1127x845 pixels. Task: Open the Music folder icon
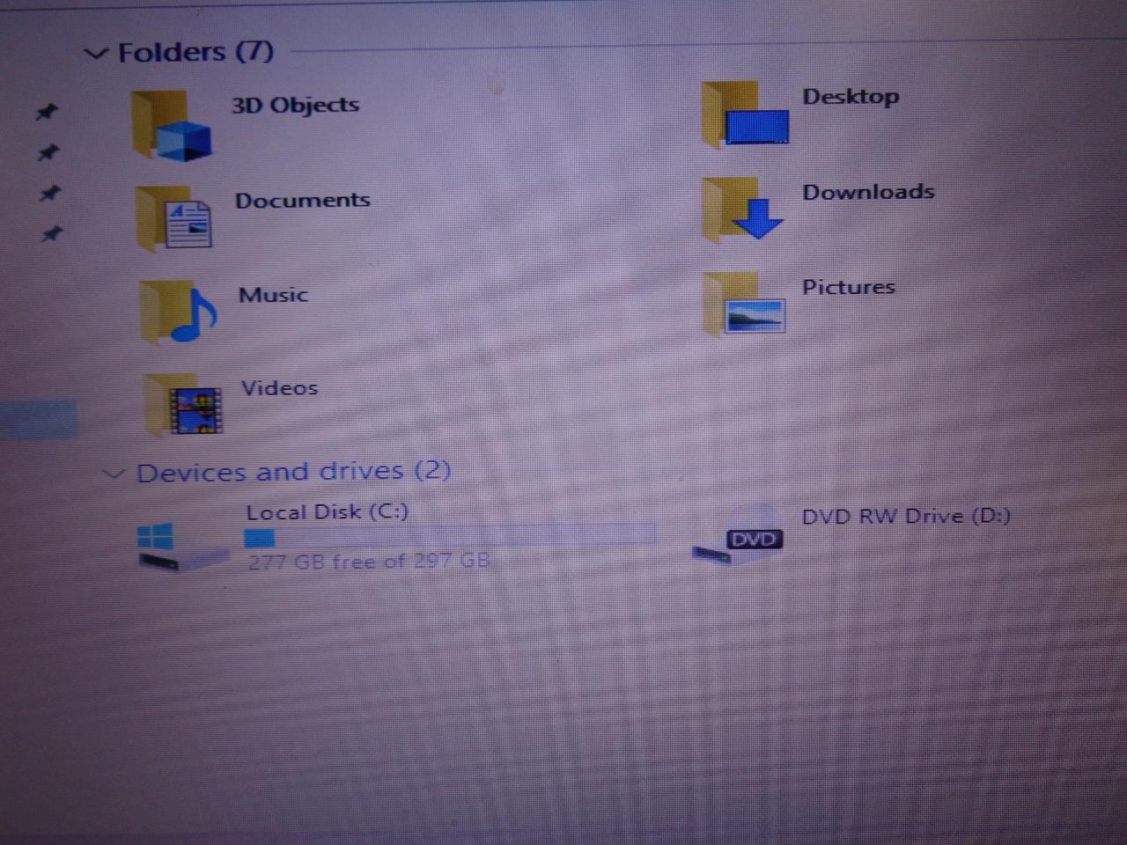click(179, 312)
